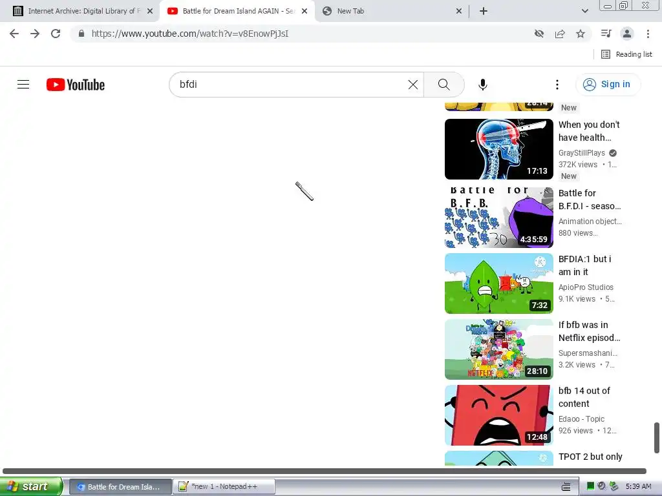
Task: Close the Internet Archive tab
Action: [150, 12]
